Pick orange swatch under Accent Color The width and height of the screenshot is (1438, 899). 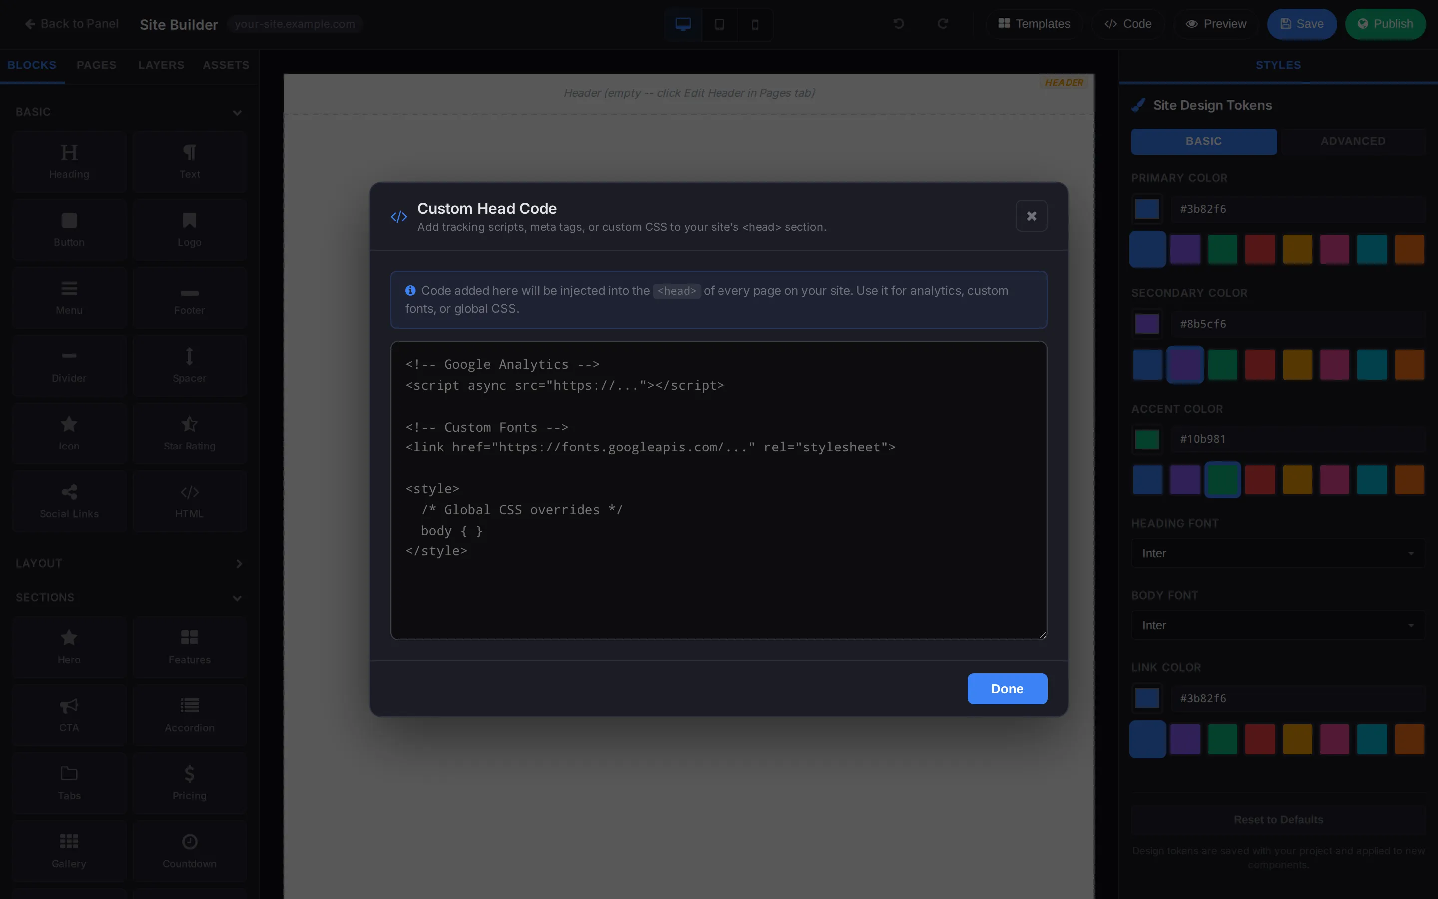pyautogui.click(x=1409, y=480)
